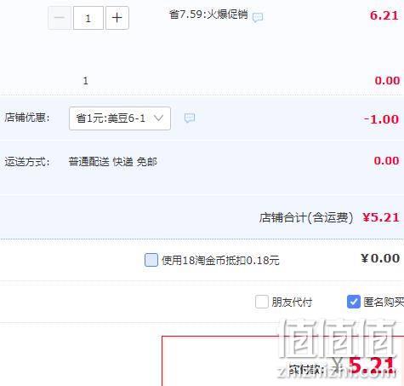
Task: Select the 普通配送 快递 免邮 shipping option
Action: (112, 162)
